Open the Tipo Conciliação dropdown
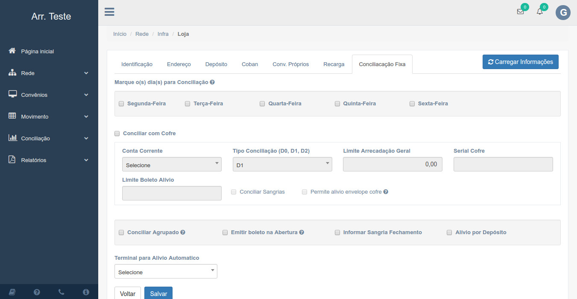577x299 pixels. coord(282,165)
